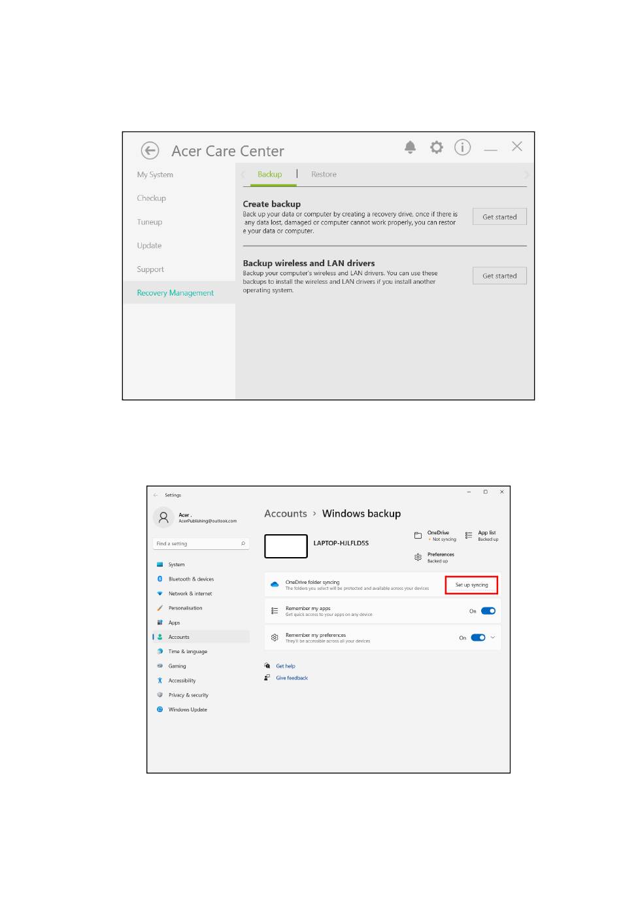Click the back arrow in Settings window
621x903 pixels.
(156, 495)
